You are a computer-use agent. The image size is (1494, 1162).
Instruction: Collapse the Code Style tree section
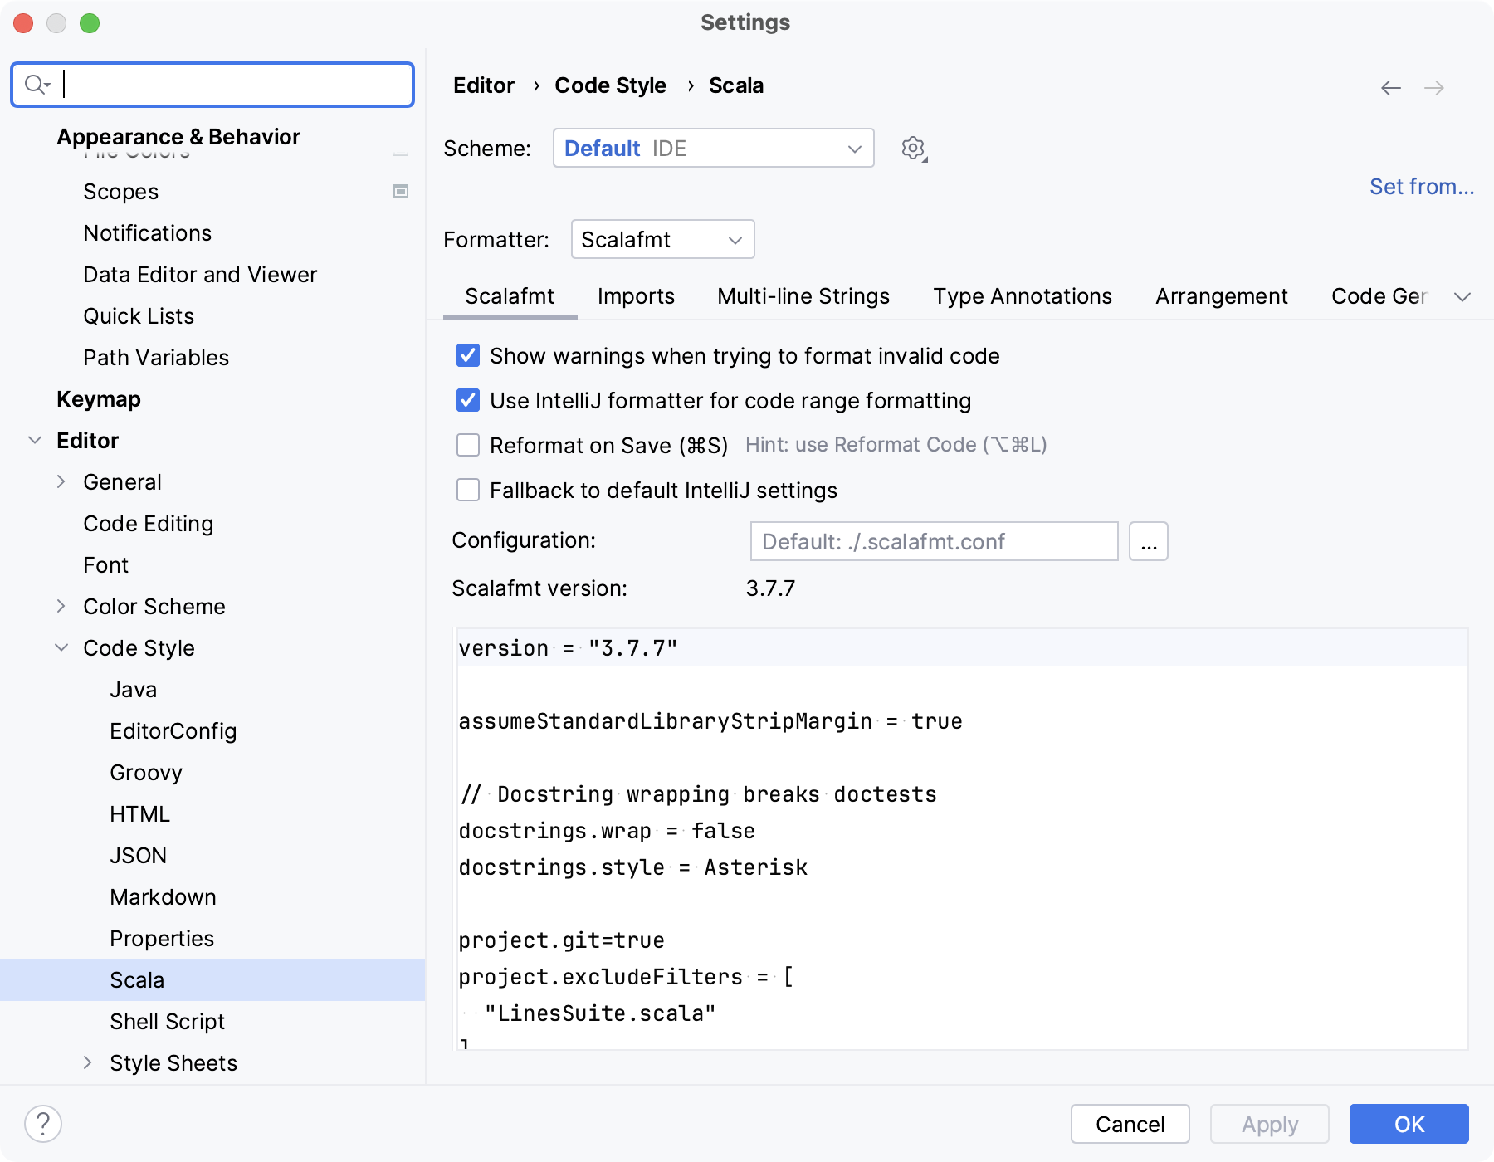61,647
